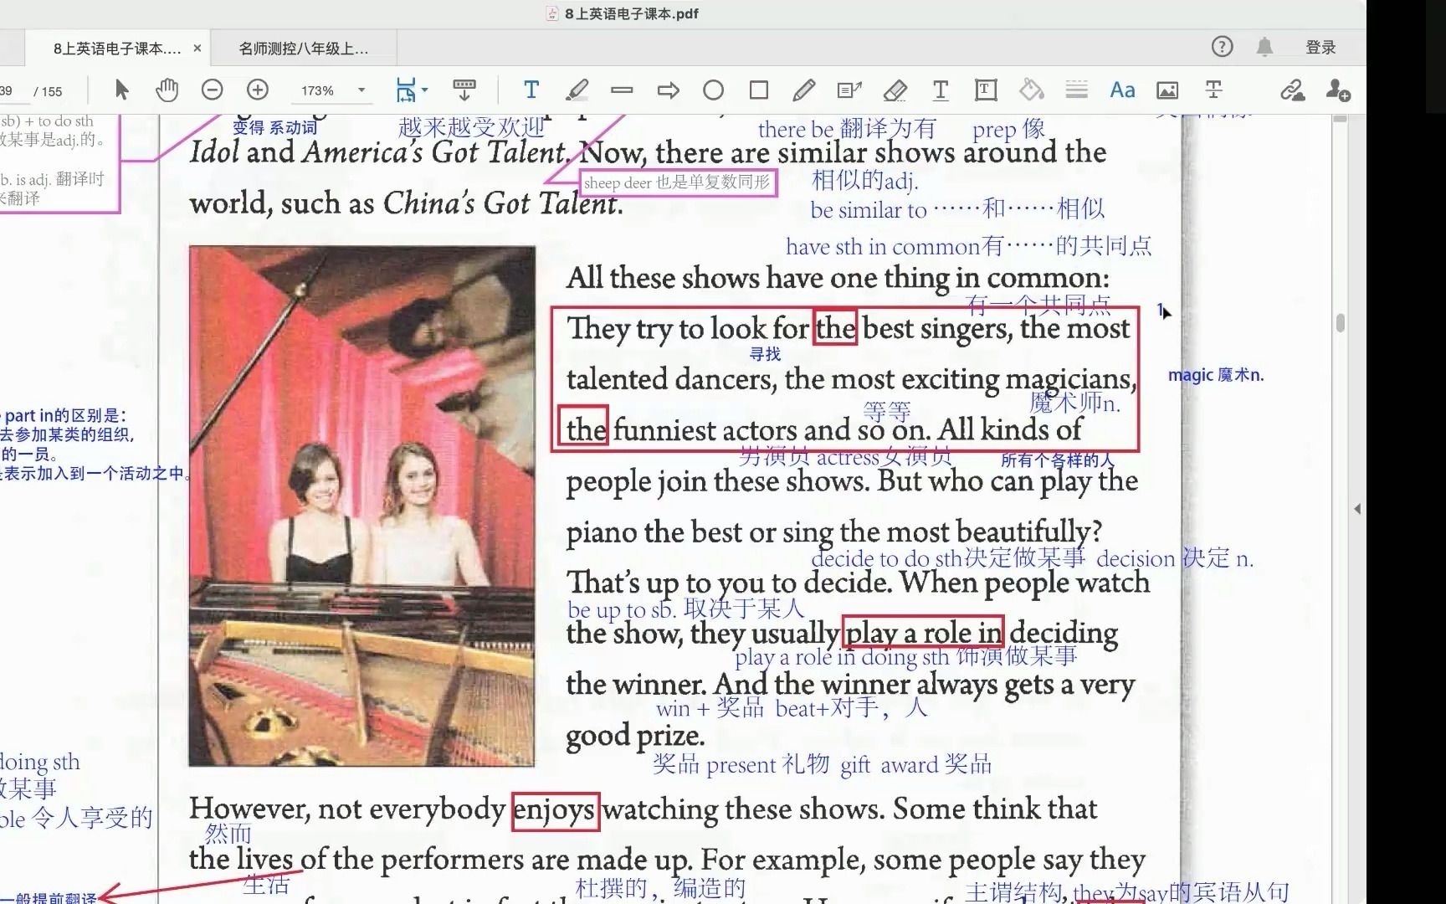
Task: Click the piano girls photo in document
Action: 361,506
